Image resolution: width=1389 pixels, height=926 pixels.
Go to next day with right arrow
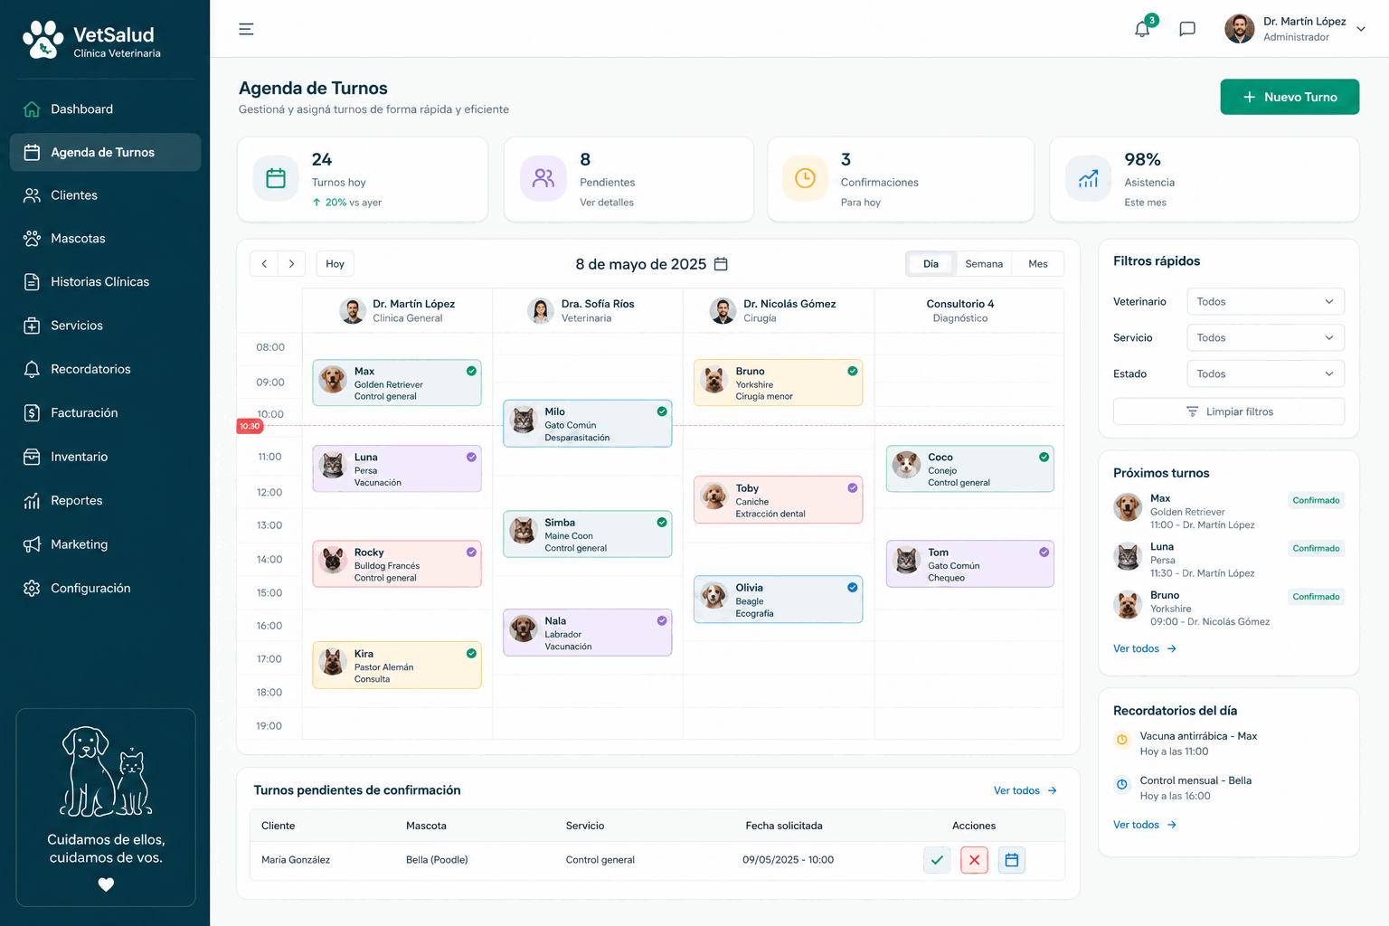[291, 264]
